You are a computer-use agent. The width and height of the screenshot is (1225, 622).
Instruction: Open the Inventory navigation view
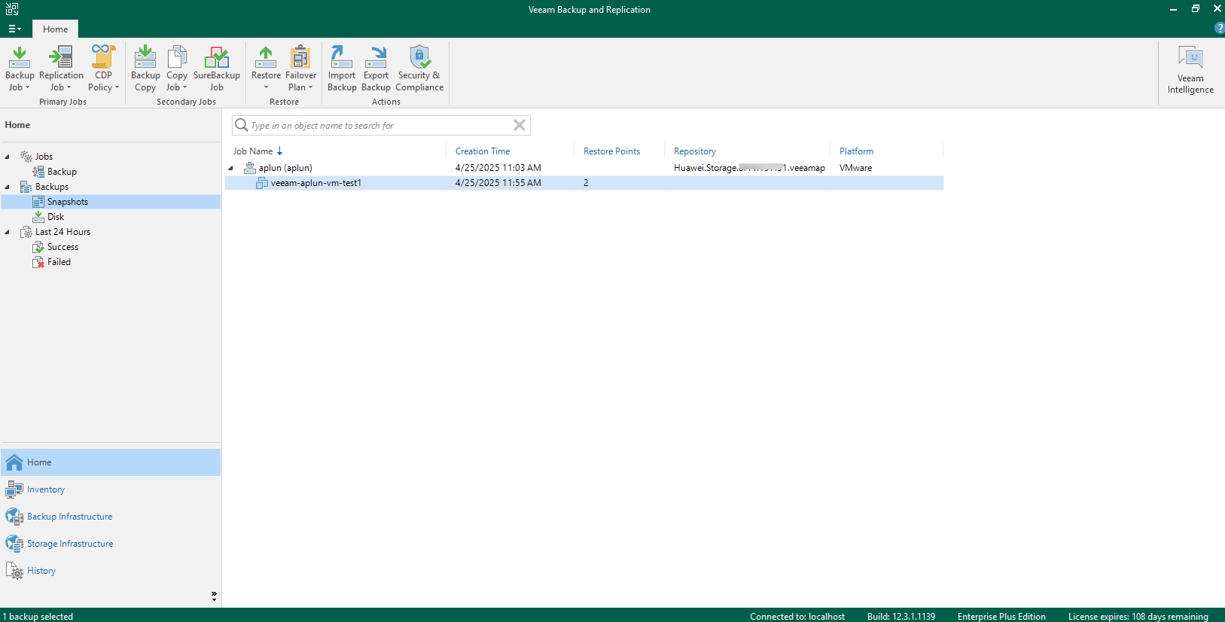coord(111,489)
